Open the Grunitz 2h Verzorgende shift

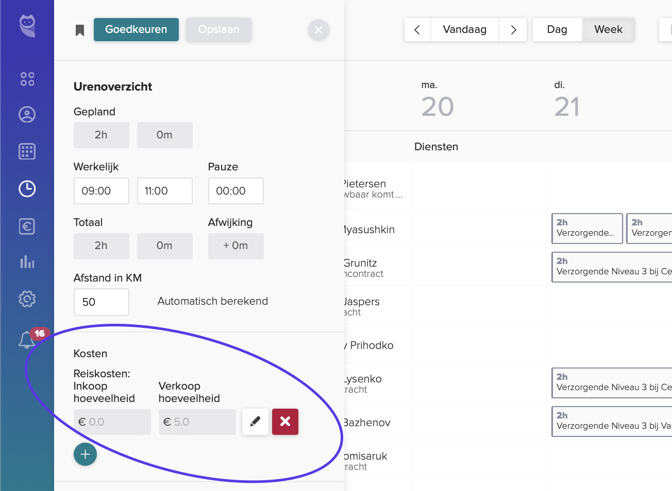coord(612,267)
